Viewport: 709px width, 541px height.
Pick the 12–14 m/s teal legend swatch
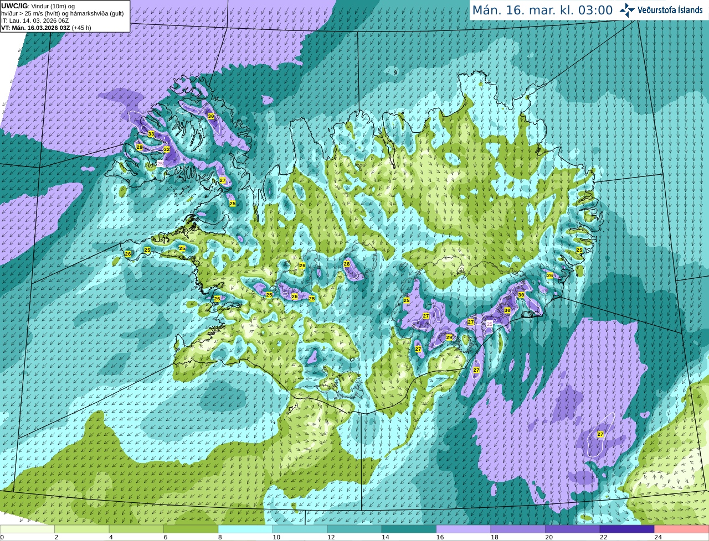[x=354, y=529]
